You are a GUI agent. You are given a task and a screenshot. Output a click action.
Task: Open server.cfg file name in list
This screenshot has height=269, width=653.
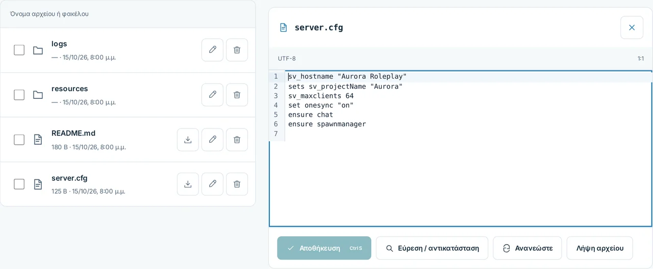[x=69, y=178]
